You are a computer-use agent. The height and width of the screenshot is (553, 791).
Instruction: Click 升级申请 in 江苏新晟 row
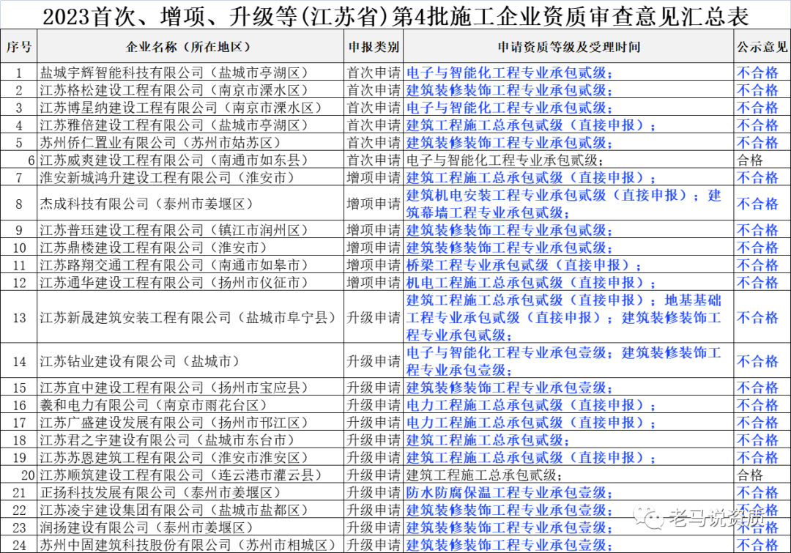pos(374,317)
